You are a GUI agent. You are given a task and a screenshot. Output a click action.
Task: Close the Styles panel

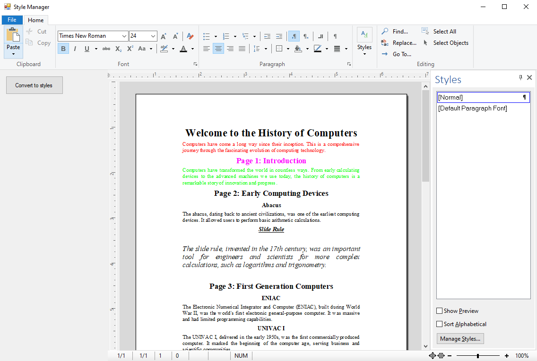(x=529, y=77)
